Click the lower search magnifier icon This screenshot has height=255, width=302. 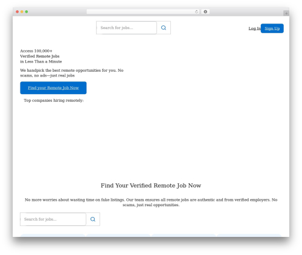[x=93, y=219]
